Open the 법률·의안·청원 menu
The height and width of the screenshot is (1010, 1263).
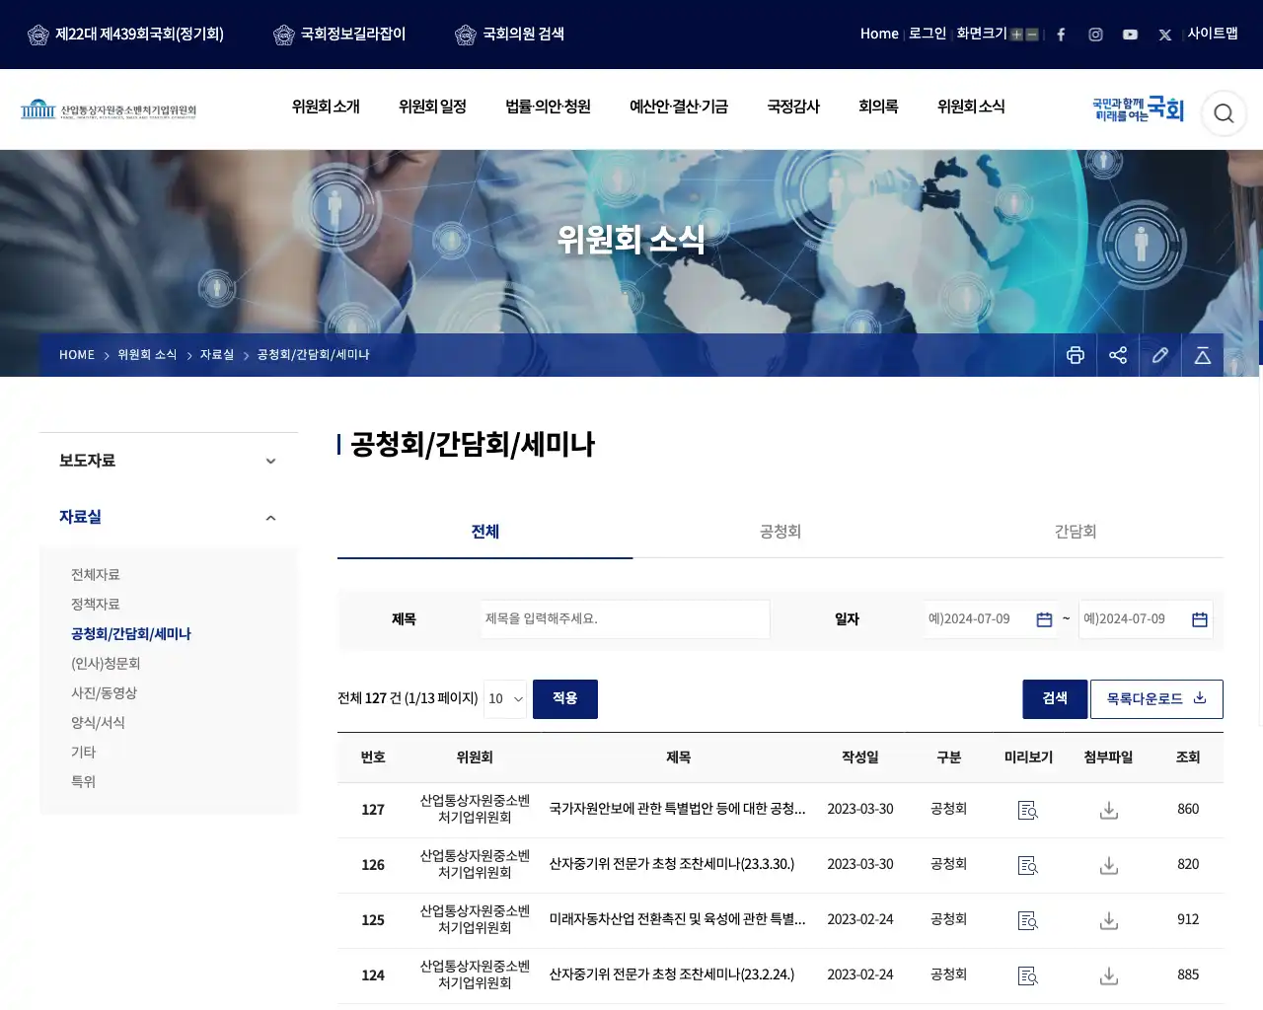(x=548, y=107)
